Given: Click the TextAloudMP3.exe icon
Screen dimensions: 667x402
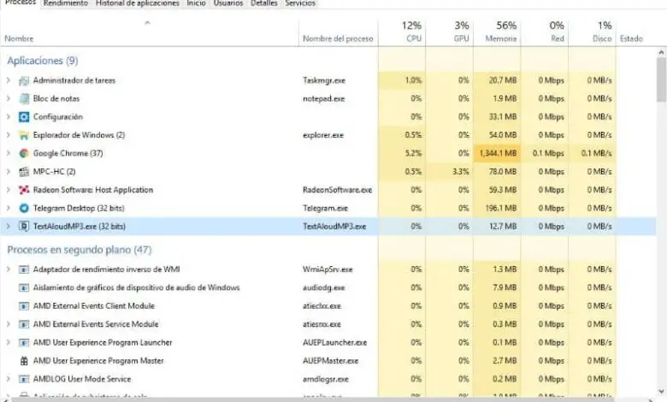Looking at the screenshot, I should point(24,227).
